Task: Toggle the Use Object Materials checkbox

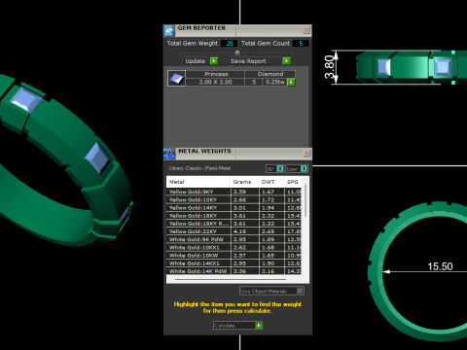Action: tap(300, 291)
